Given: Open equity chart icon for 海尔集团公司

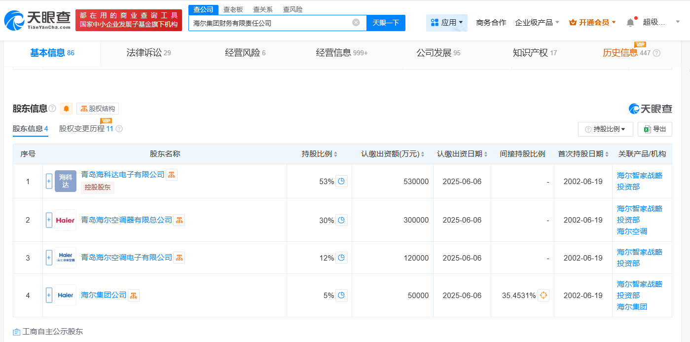Looking at the screenshot, I should [x=133, y=295].
